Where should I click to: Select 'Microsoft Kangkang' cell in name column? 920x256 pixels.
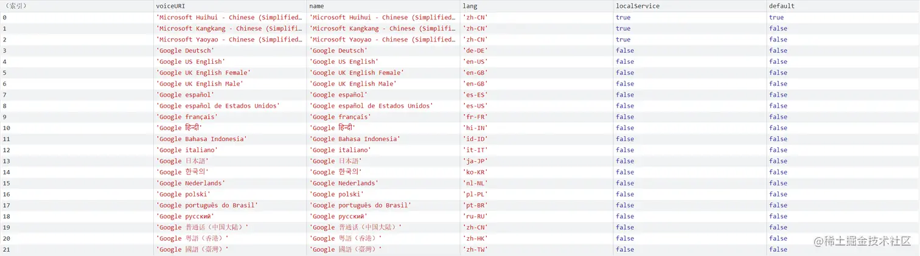click(x=383, y=29)
